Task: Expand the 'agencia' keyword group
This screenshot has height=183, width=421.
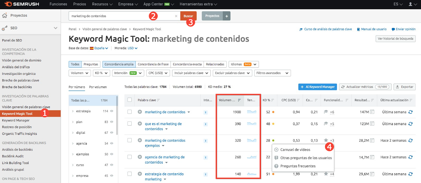Action: point(73,144)
